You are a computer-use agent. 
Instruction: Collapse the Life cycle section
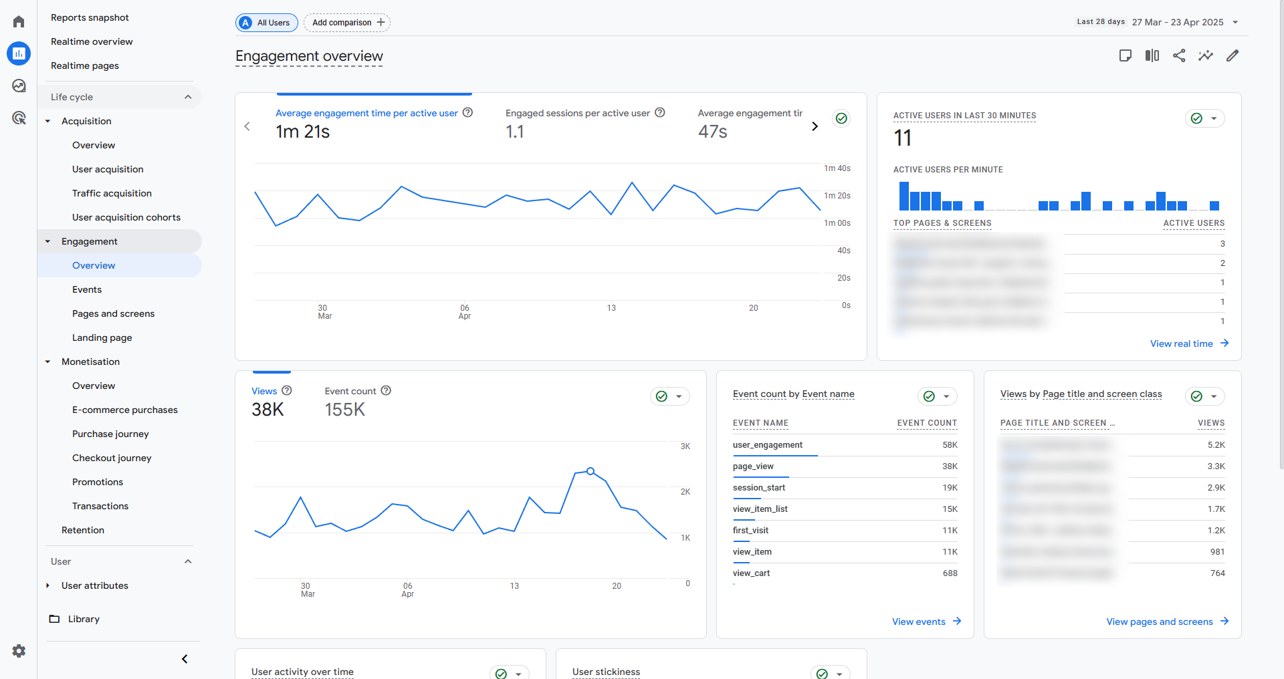click(x=188, y=97)
